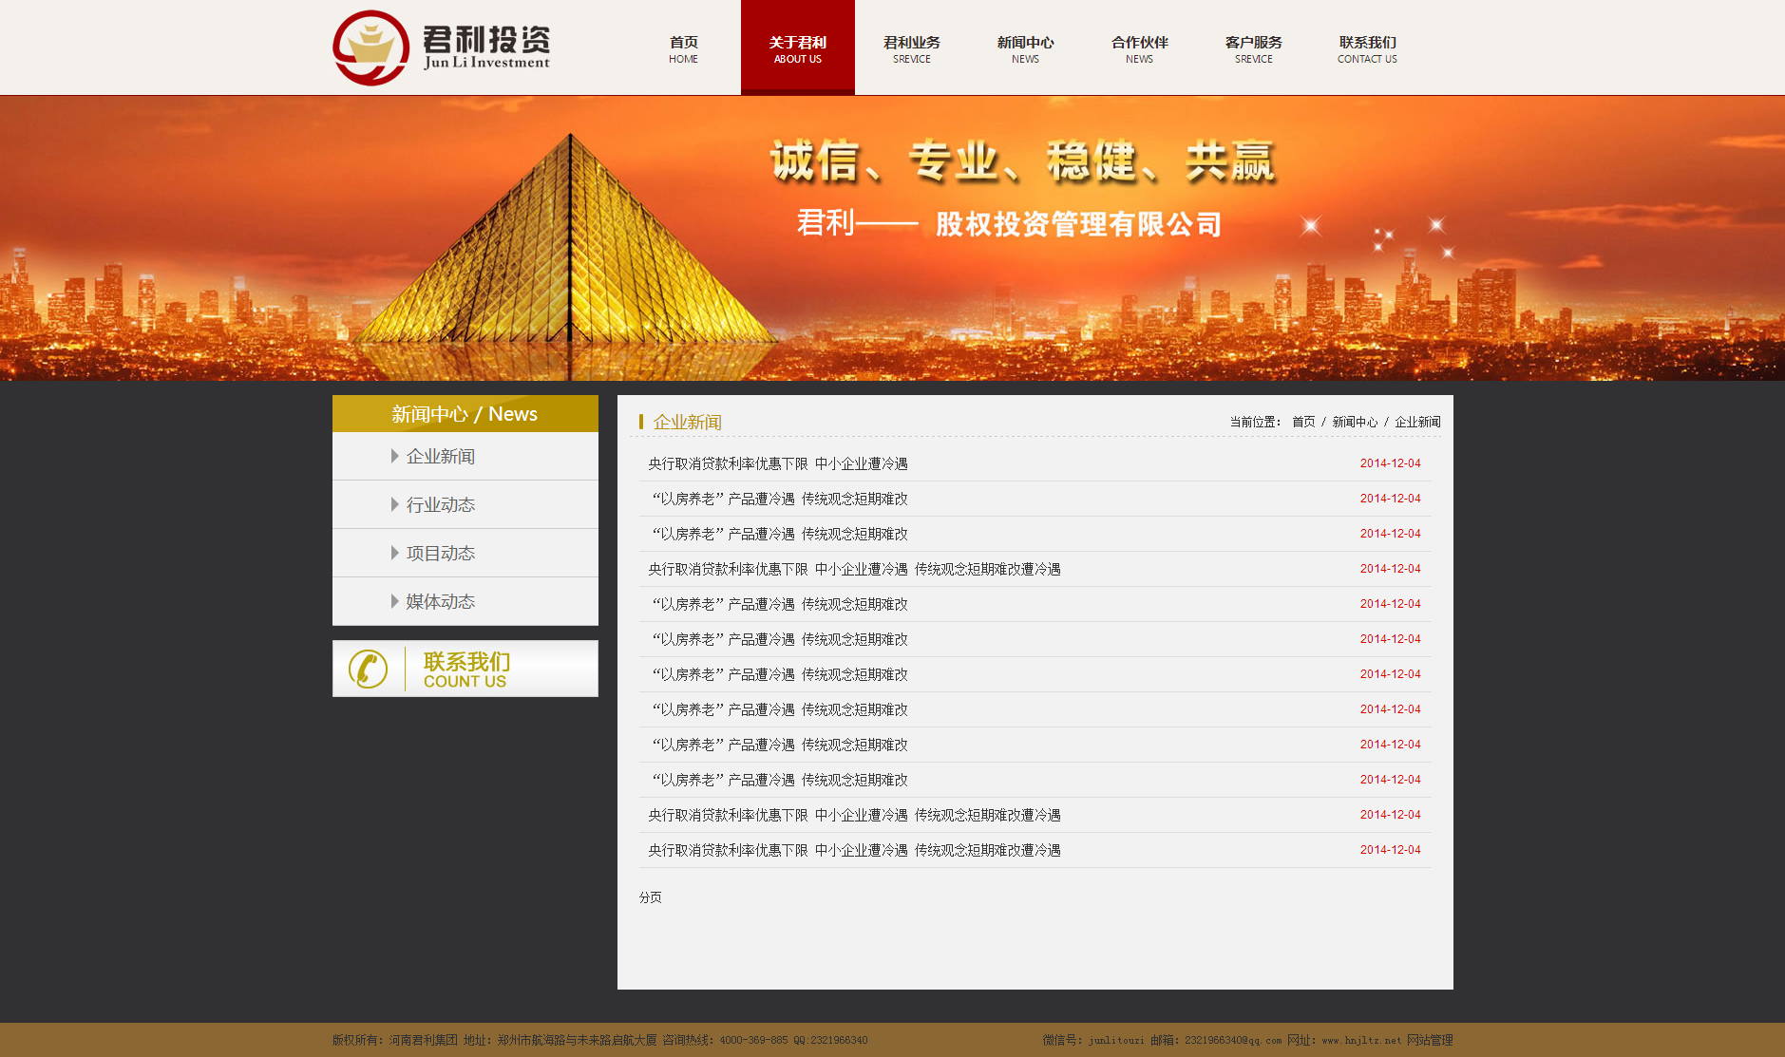Open the 首页 HOME menu item
The height and width of the screenshot is (1057, 1785).
tap(684, 48)
